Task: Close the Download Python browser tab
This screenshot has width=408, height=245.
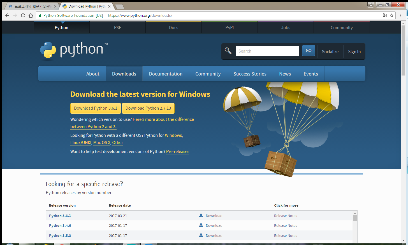Action: point(109,6)
